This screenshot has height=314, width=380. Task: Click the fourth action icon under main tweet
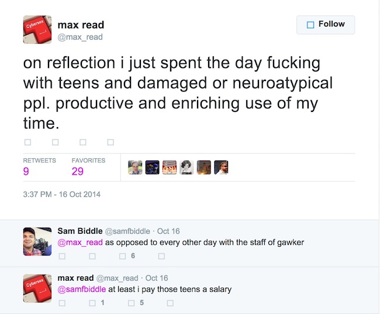point(110,142)
